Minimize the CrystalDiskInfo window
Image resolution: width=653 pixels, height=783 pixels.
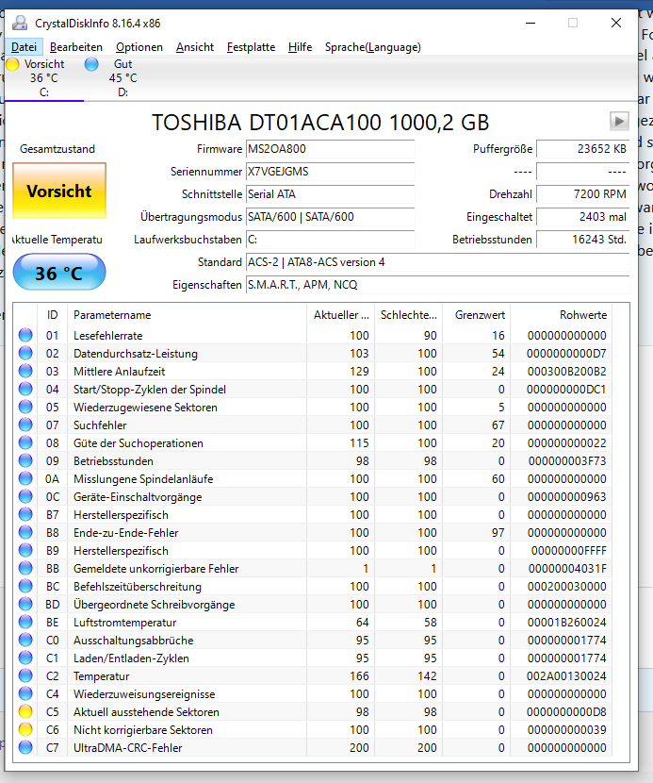tap(531, 23)
